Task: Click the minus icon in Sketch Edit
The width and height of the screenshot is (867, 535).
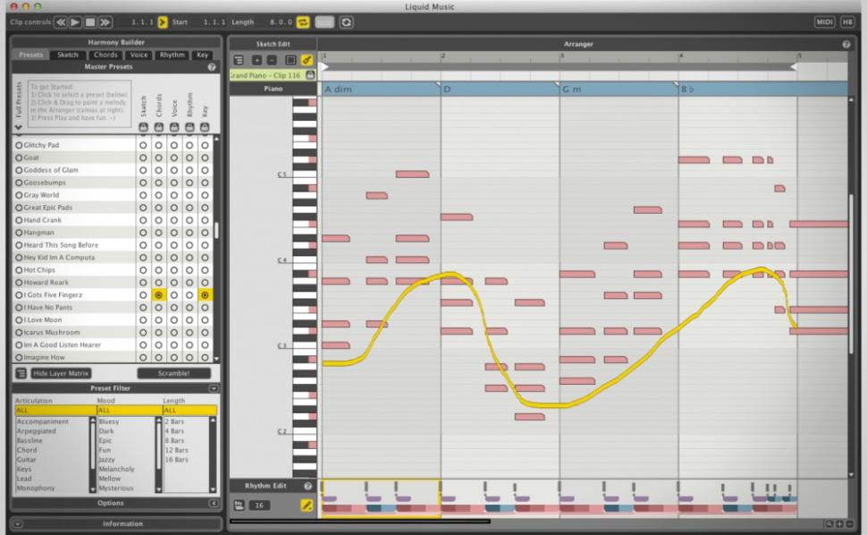Action: [x=272, y=59]
